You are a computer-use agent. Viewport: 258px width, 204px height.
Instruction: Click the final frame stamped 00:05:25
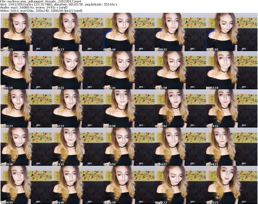click(232, 185)
